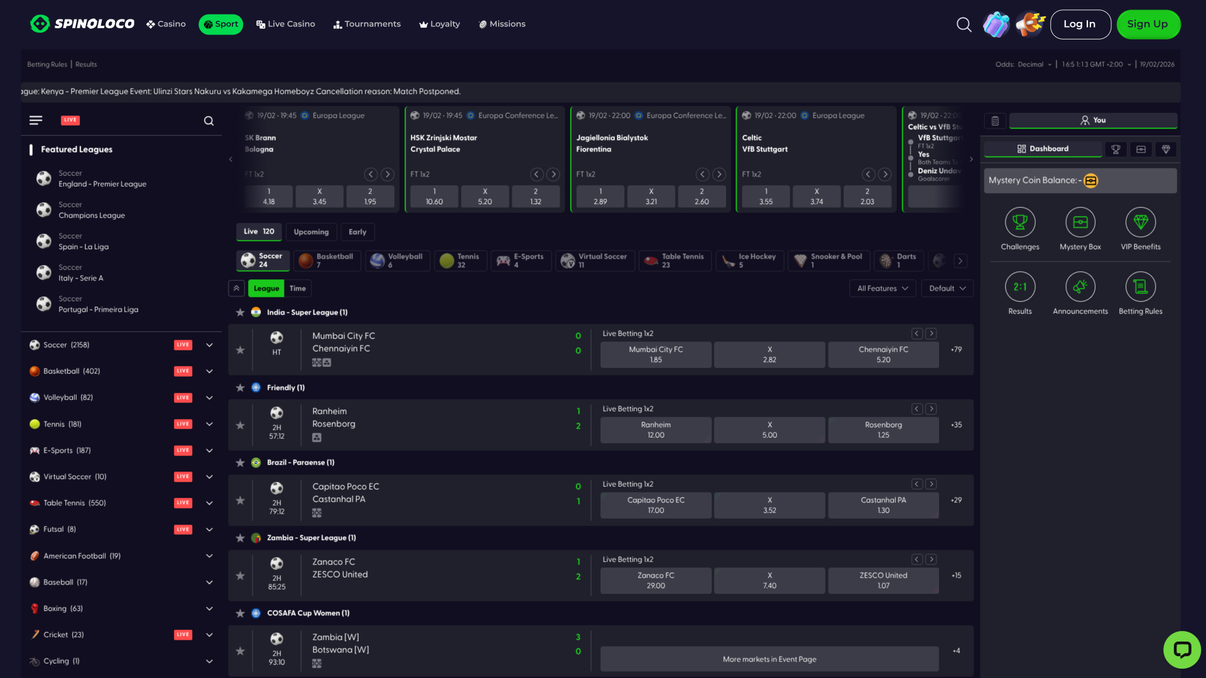The image size is (1206, 678).
Task: Open More markets in Event Page
Action: tap(769, 659)
